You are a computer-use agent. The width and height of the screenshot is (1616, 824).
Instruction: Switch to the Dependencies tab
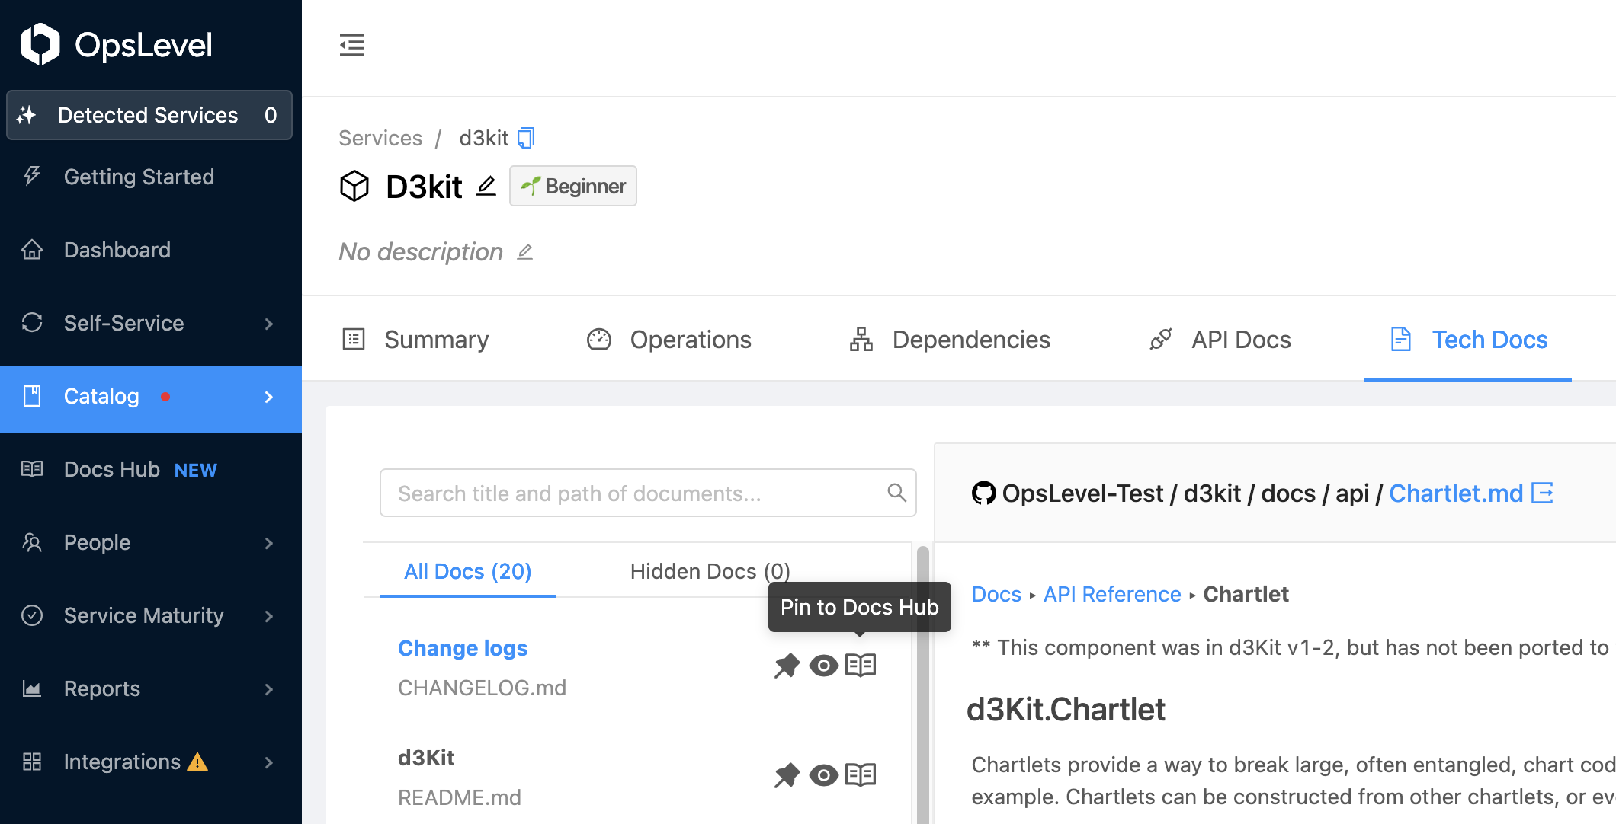tap(950, 339)
